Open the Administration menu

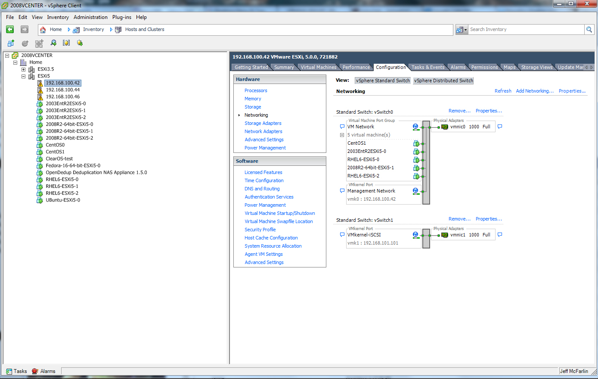90,17
